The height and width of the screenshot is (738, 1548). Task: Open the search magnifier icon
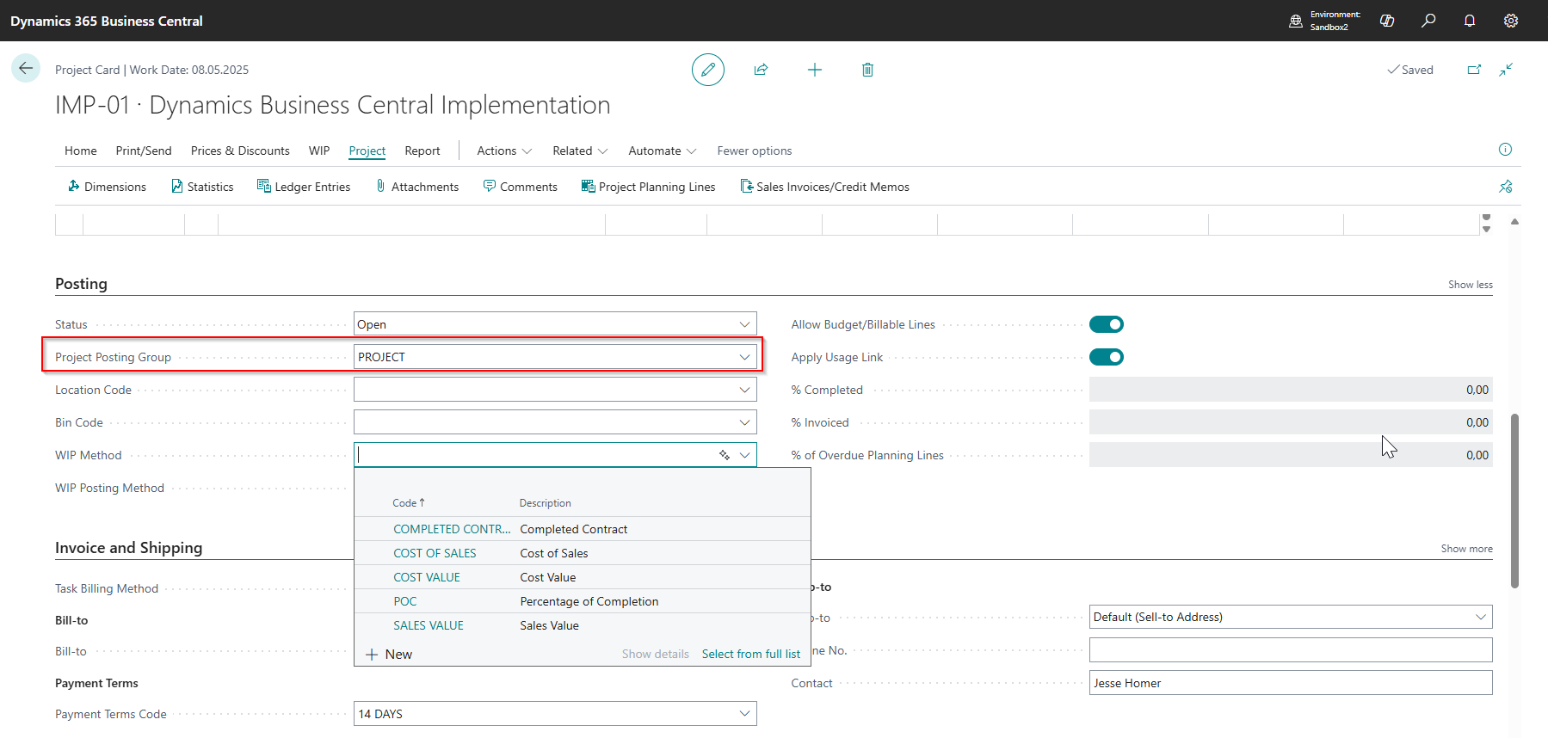1428,21
